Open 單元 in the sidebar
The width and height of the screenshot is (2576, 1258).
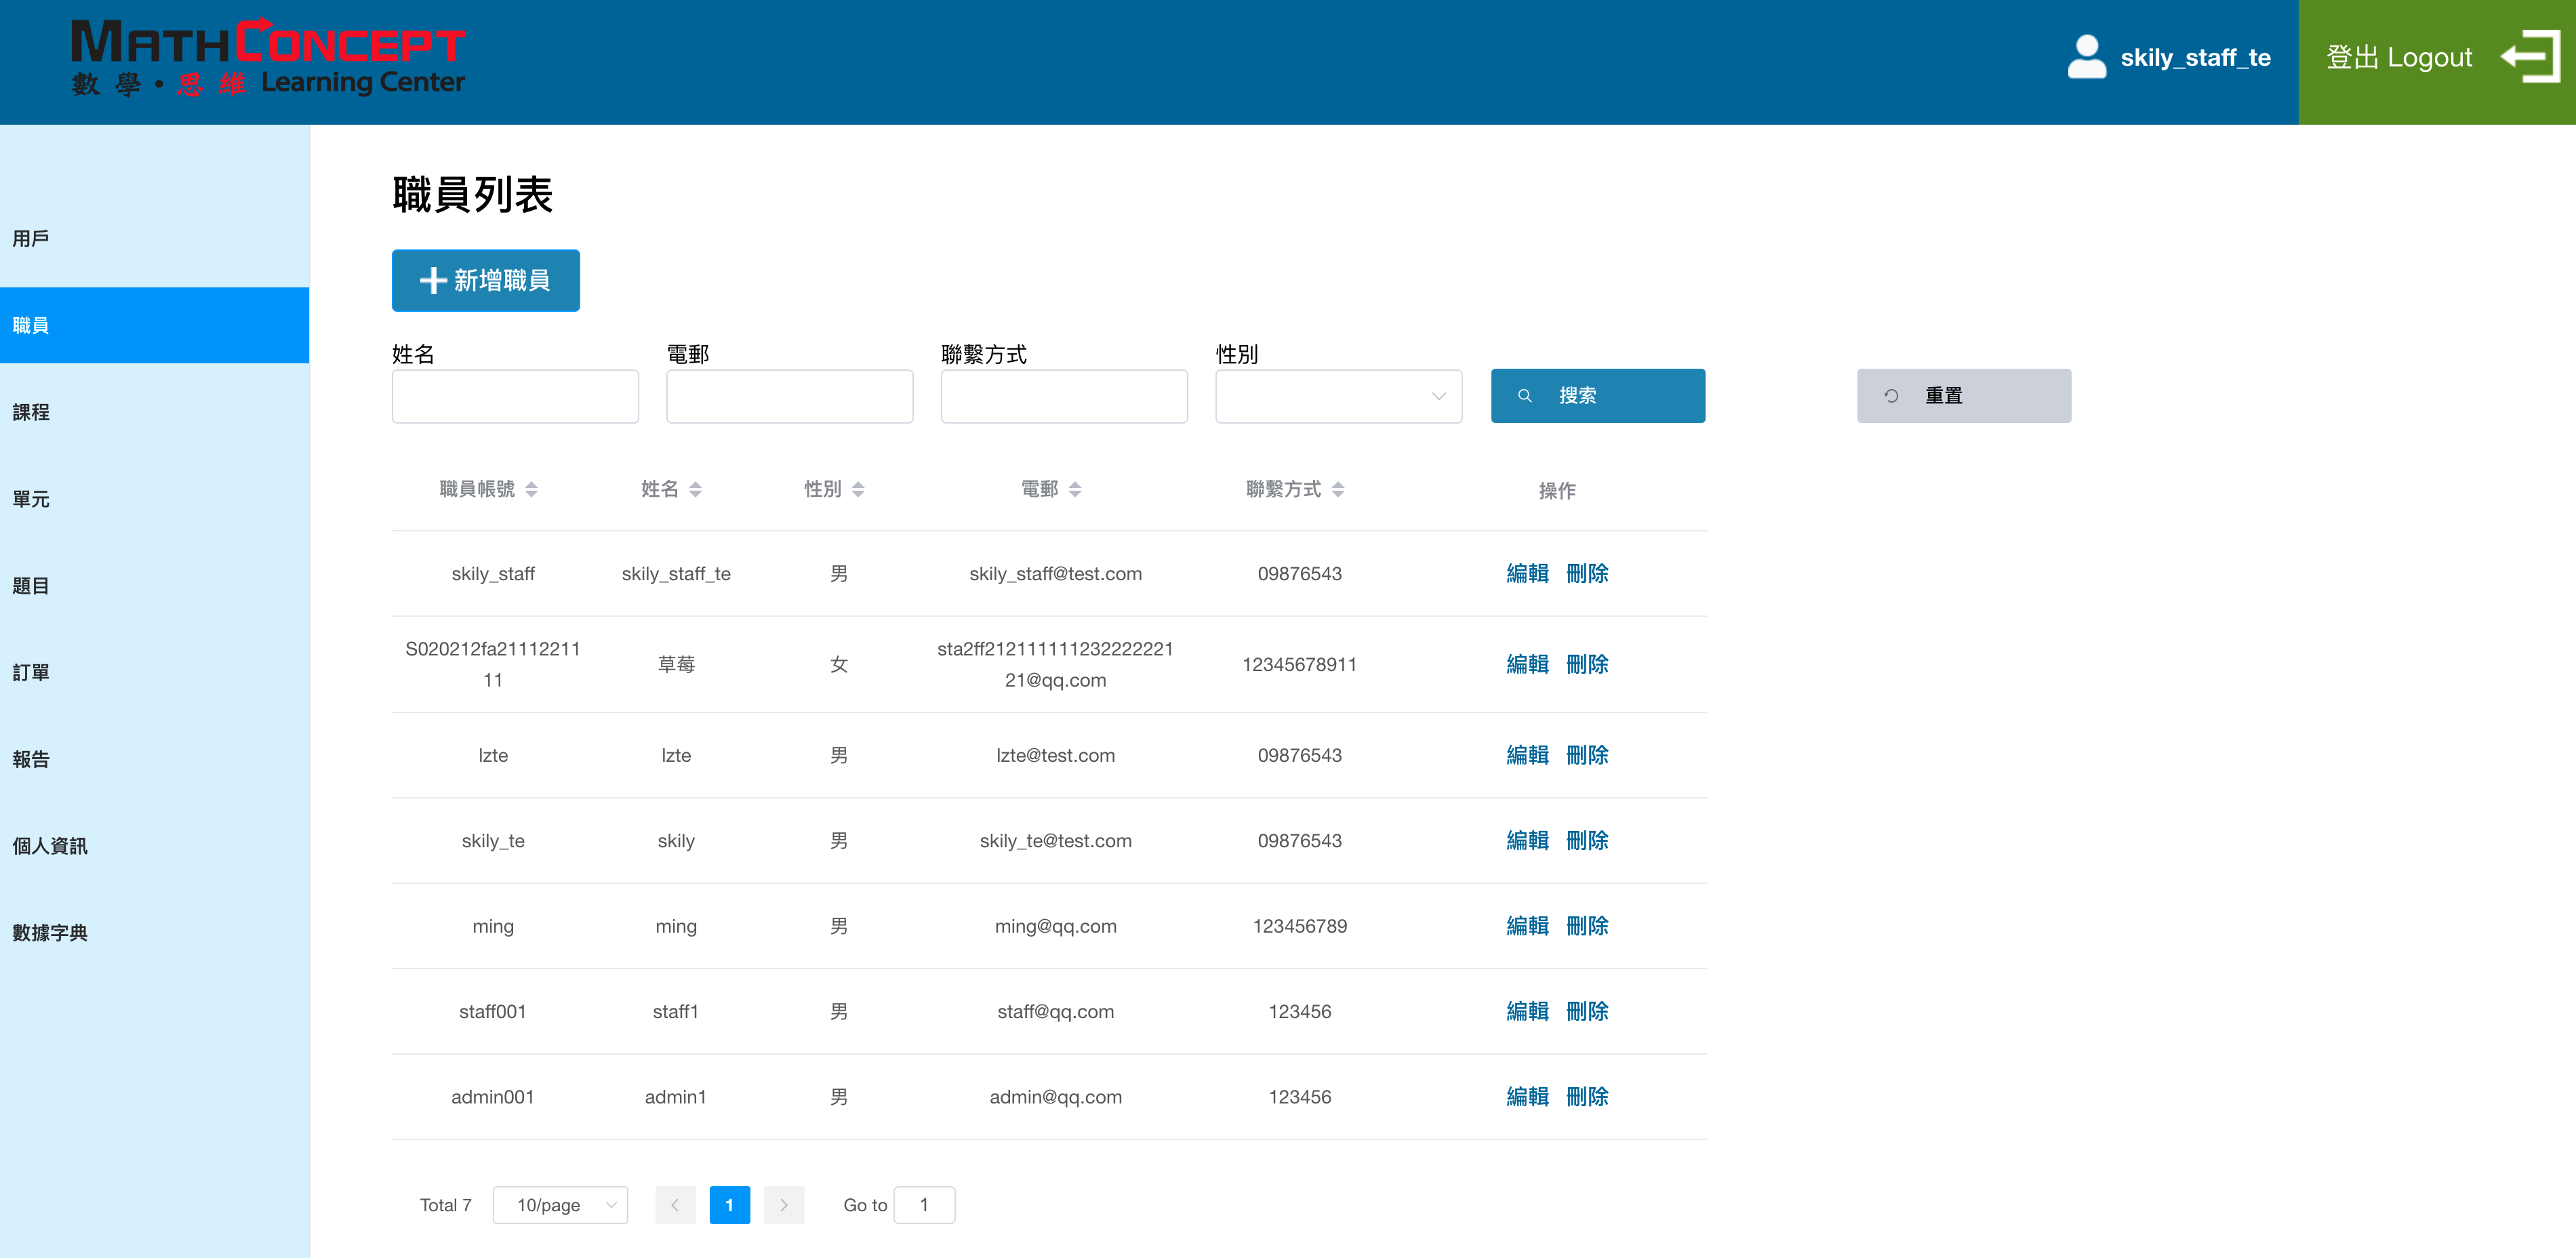[155, 499]
